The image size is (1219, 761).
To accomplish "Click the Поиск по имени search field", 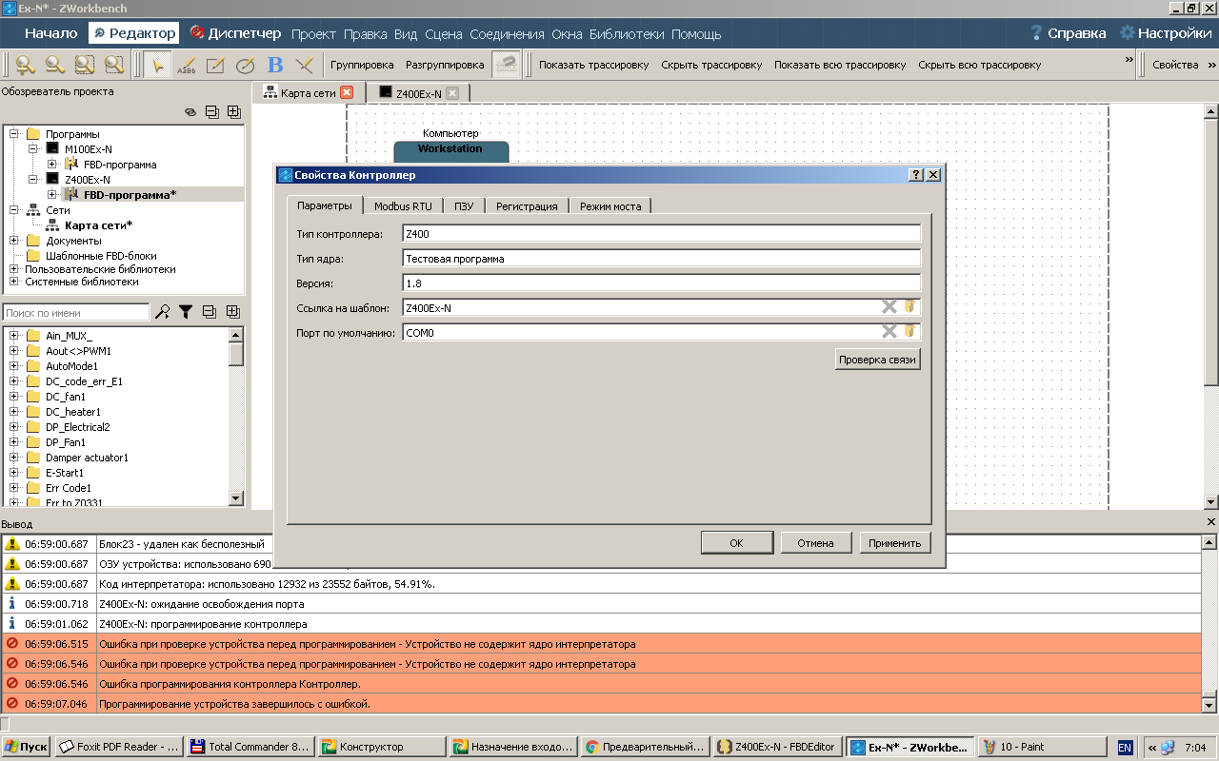I will [76, 312].
